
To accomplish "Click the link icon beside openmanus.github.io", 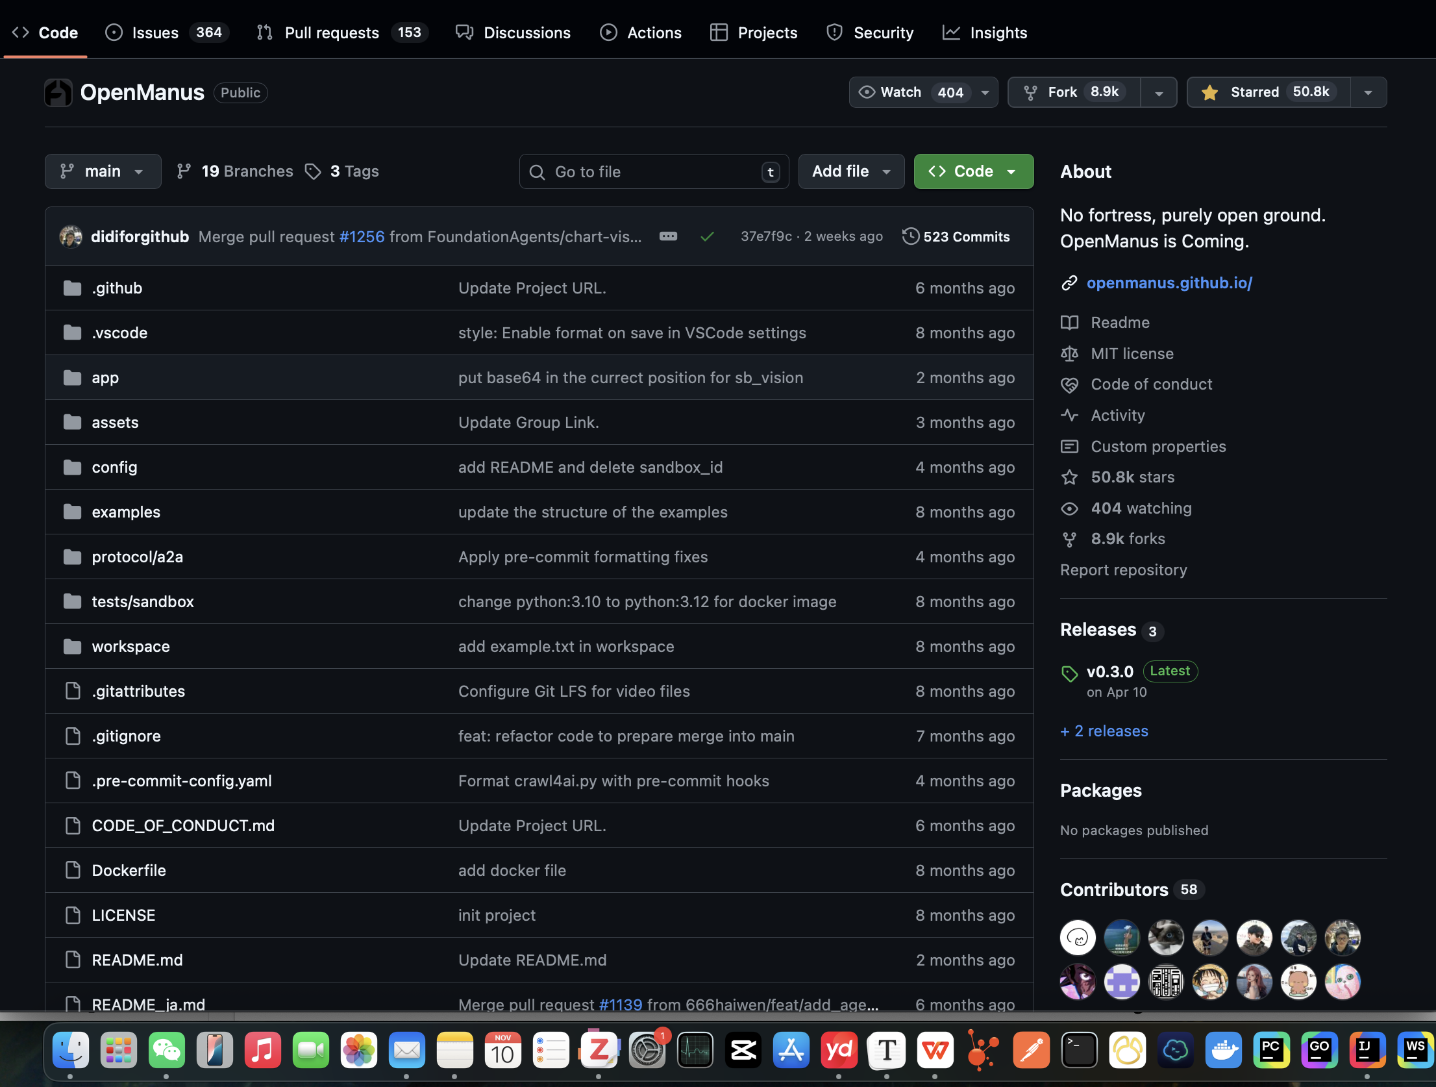I will point(1069,283).
